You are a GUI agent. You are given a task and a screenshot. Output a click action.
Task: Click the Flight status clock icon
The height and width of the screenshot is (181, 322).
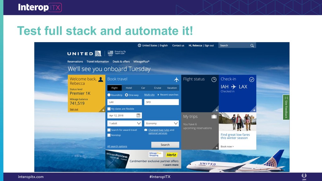coord(214,80)
